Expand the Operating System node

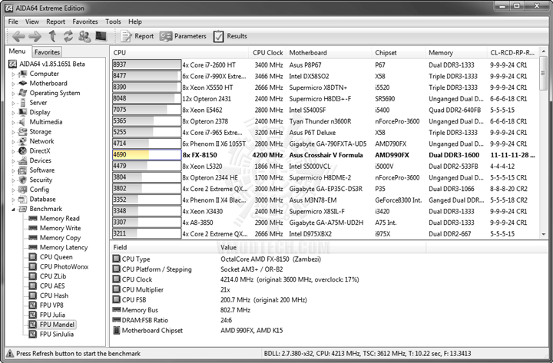pos(13,94)
